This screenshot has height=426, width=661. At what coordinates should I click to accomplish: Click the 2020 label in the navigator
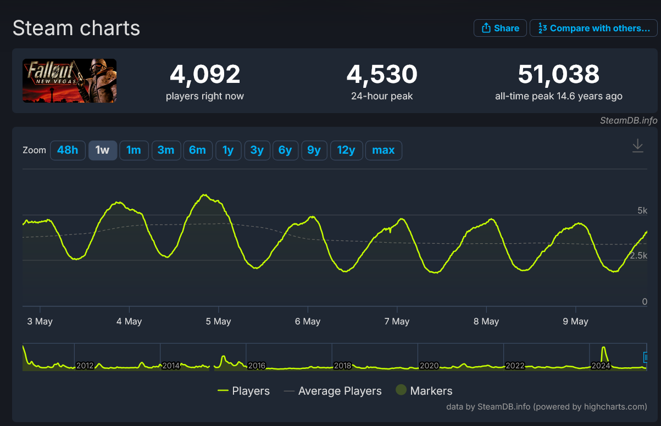click(429, 366)
